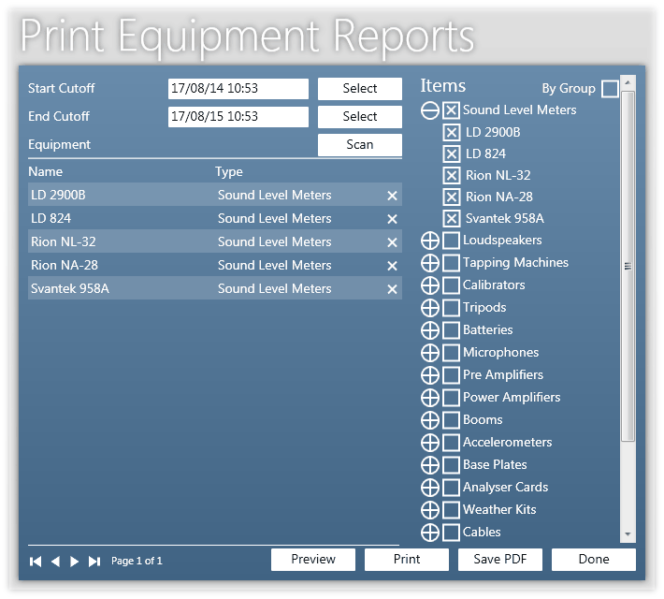Uncheck the Sound Level Meters group checkbox
Viewport: 664px width, 599px height.
(451, 110)
